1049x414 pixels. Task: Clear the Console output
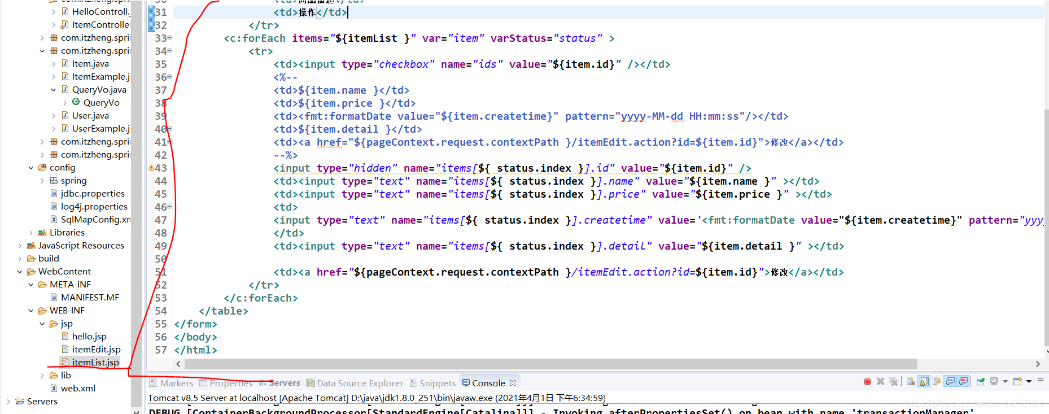click(x=911, y=381)
